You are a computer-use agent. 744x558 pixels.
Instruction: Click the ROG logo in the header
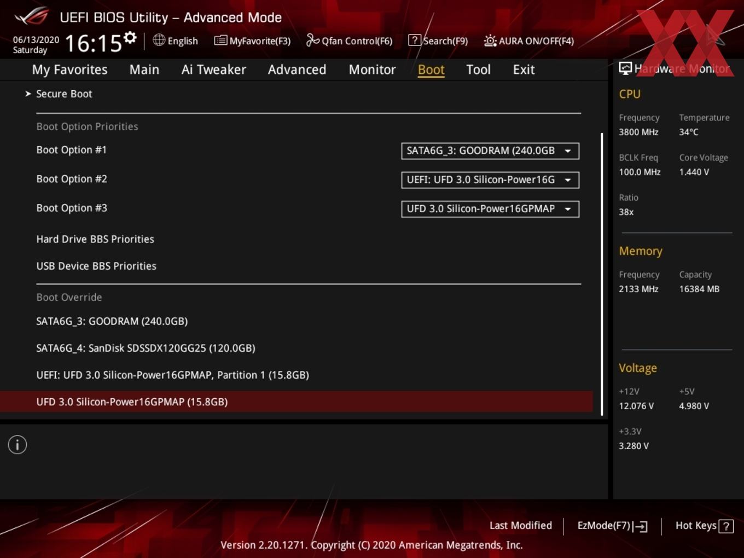click(x=32, y=16)
